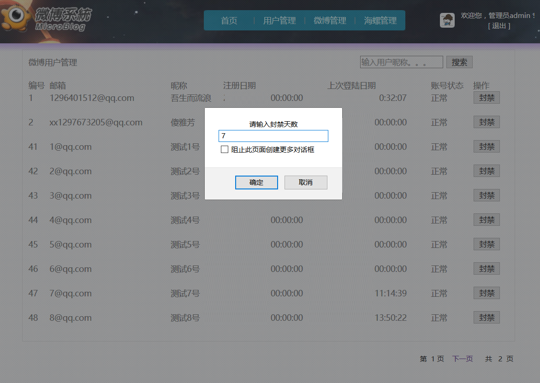This screenshot has height=383, width=540.
Task: Click the admin avatar picture
Action: pyautogui.click(x=447, y=20)
